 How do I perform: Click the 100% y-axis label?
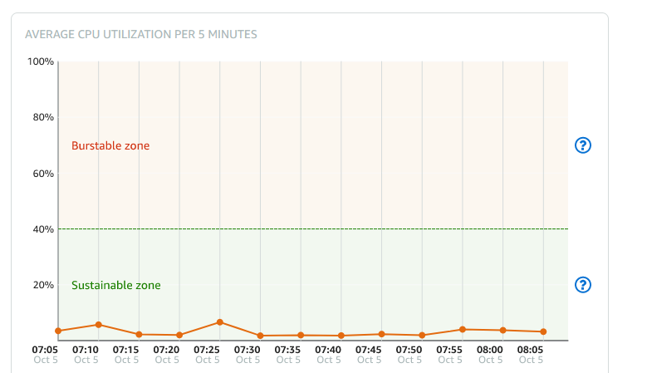point(41,61)
